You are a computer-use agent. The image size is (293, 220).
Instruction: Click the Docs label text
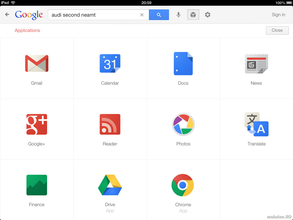[x=183, y=83]
